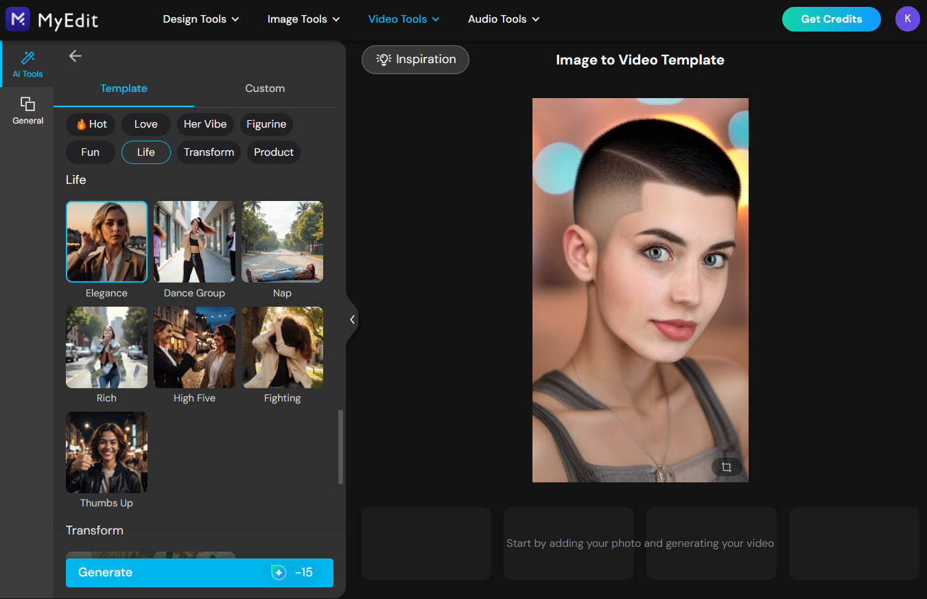Toggle the Love category filter
The width and height of the screenshot is (927, 599).
click(145, 124)
